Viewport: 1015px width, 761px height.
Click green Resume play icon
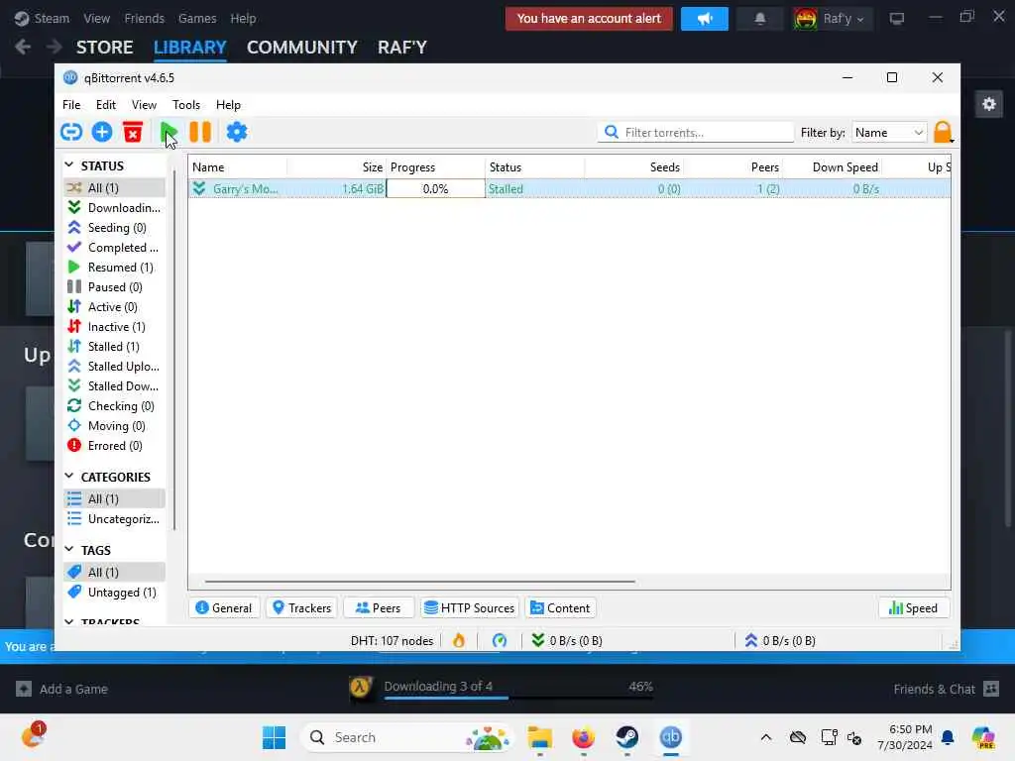pyautogui.click(x=169, y=132)
